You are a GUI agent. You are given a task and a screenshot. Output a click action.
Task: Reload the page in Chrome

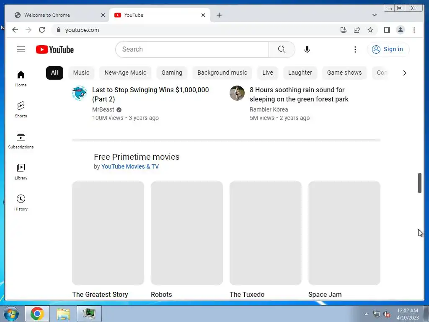pyautogui.click(x=42, y=30)
